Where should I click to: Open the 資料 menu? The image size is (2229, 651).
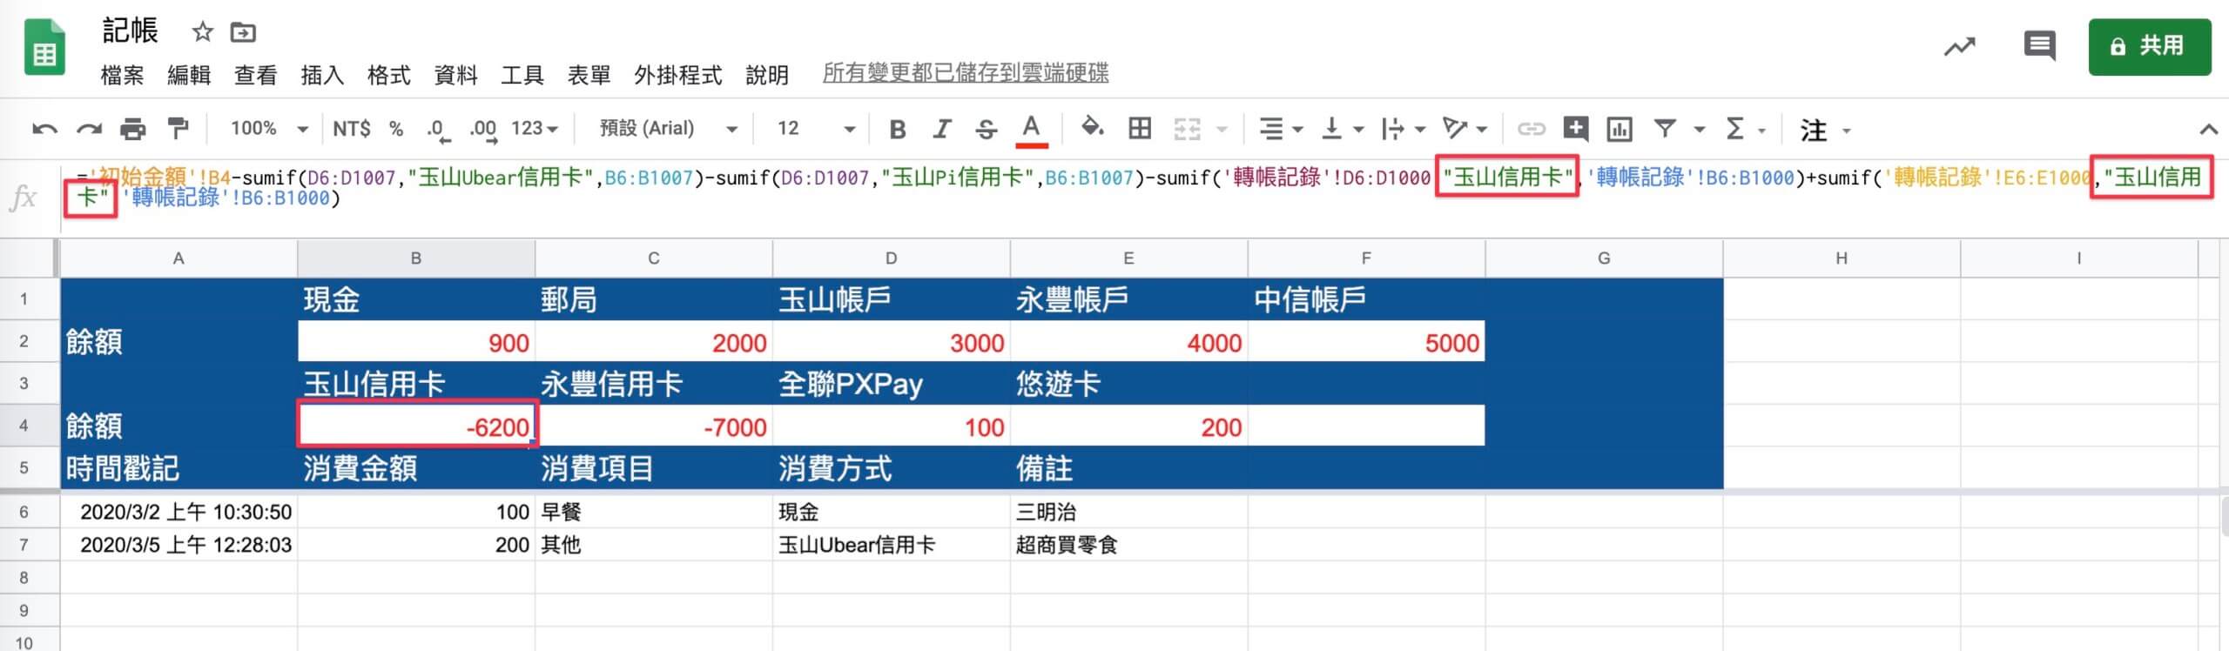pyautogui.click(x=456, y=76)
